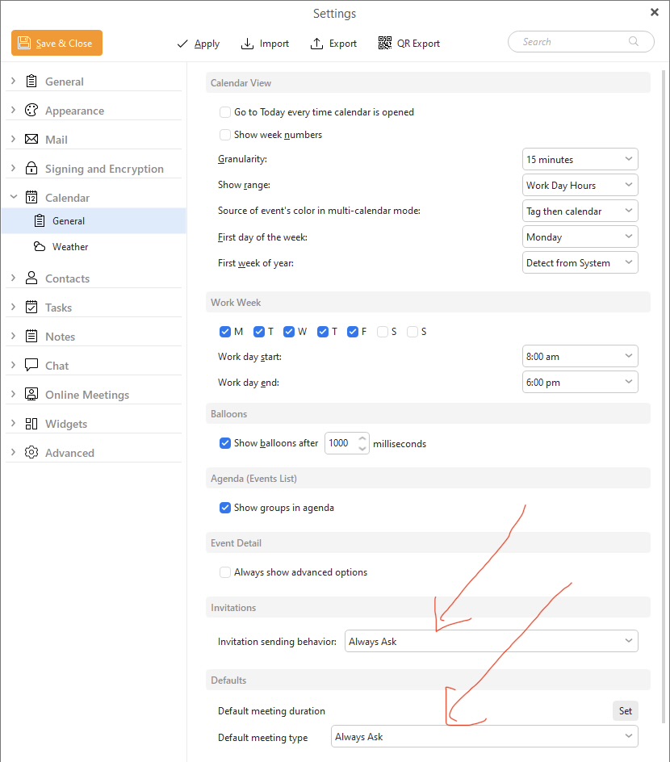Increase the balloon delay milliseconds value
670x762 pixels.
[362, 438]
